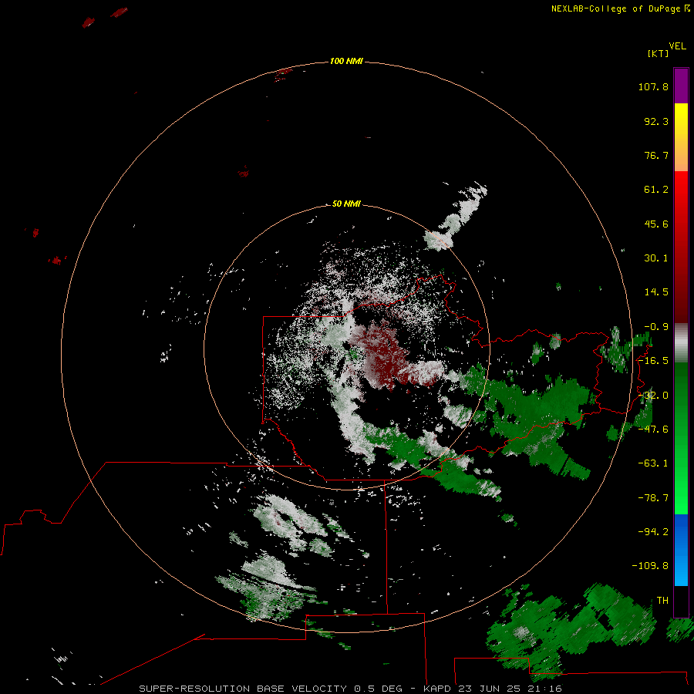The image size is (694, 694).
Task: Click the 100 NMI range ring label
Action: click(x=346, y=61)
